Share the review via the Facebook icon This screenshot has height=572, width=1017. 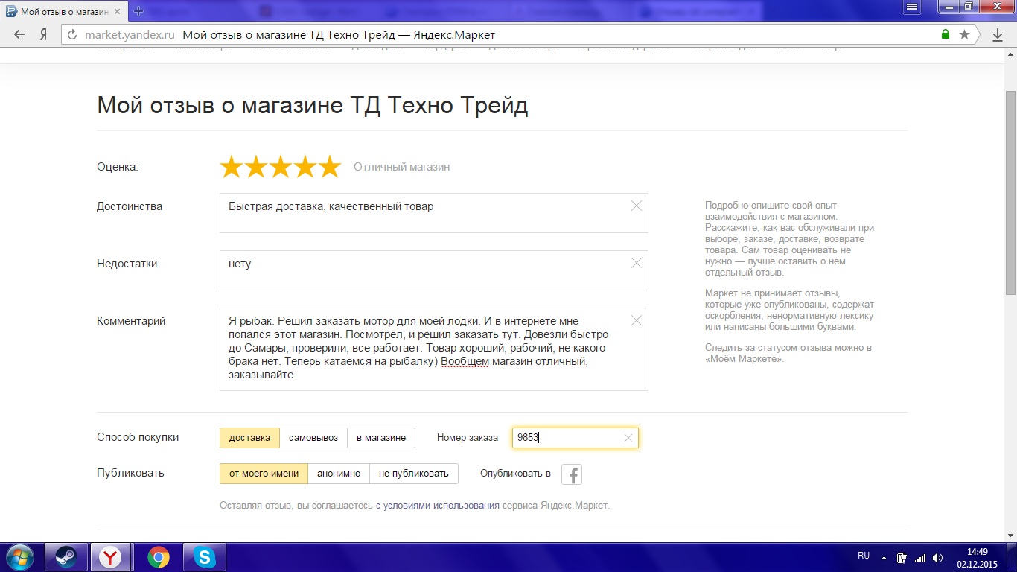coord(572,474)
